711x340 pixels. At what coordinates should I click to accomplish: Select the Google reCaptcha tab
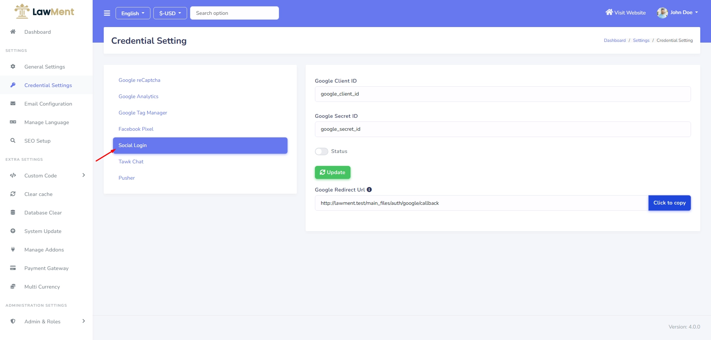(x=200, y=80)
